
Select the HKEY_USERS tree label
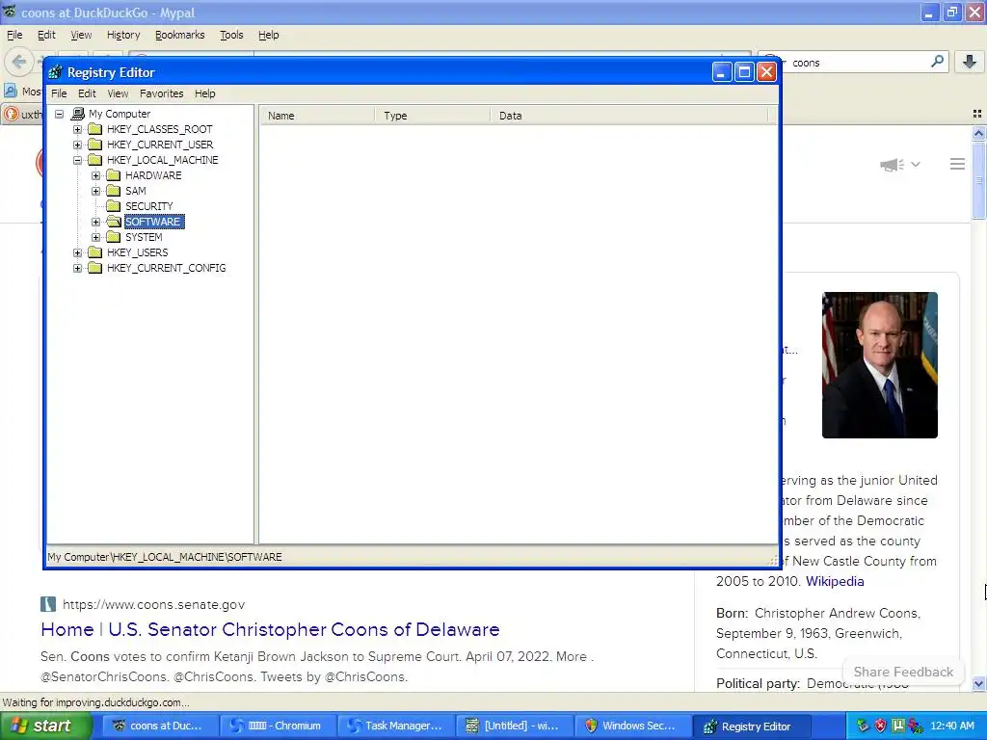pos(137,253)
